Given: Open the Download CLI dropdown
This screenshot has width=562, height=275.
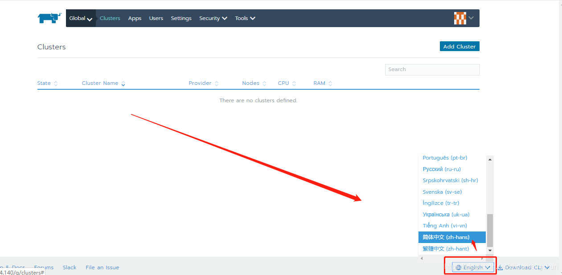Looking at the screenshot, I should [x=524, y=267].
